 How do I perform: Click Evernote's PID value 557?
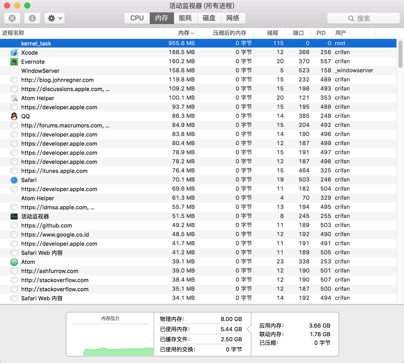point(326,61)
